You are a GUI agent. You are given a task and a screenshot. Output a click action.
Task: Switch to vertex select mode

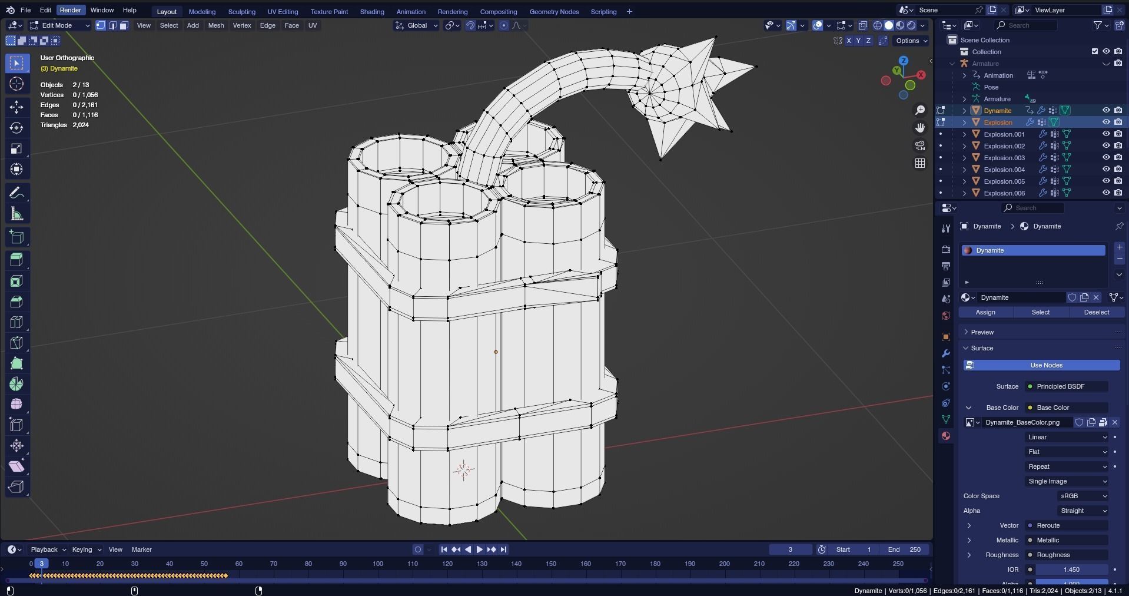pyautogui.click(x=101, y=25)
